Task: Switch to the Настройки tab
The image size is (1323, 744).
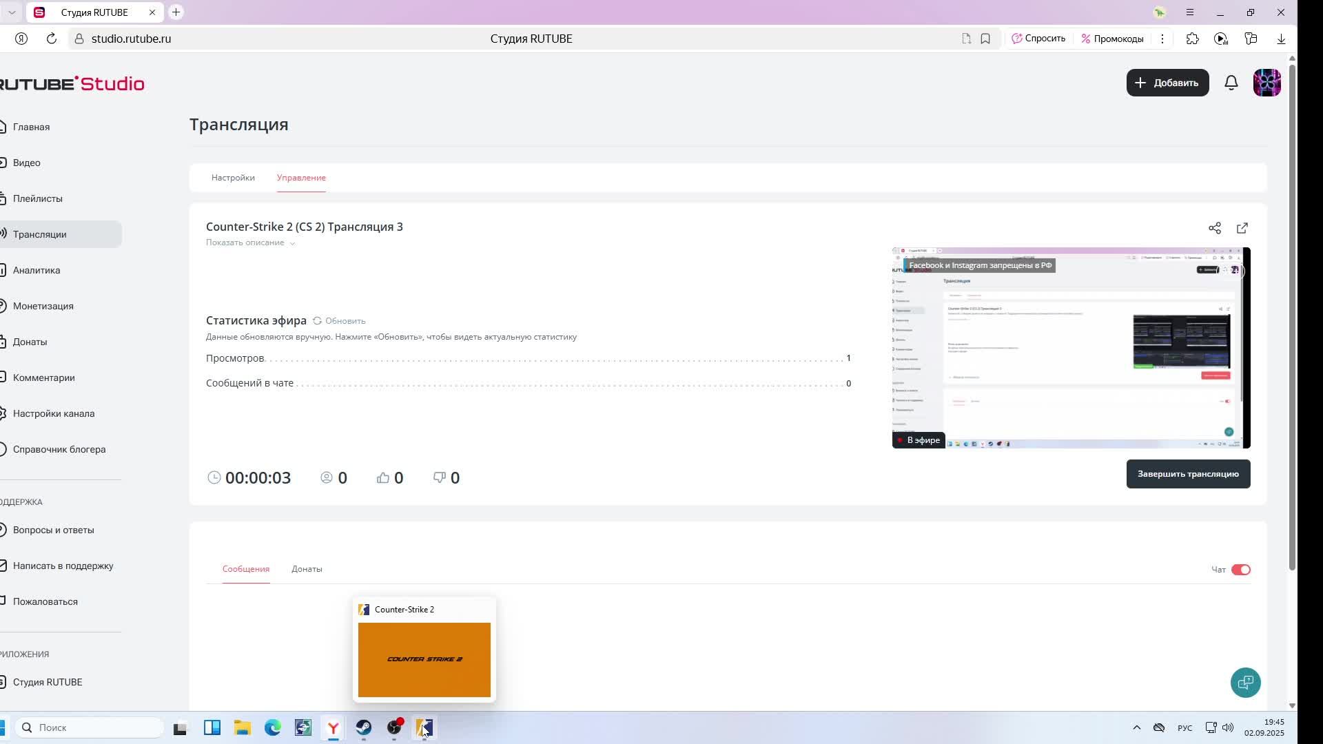Action: (x=233, y=178)
